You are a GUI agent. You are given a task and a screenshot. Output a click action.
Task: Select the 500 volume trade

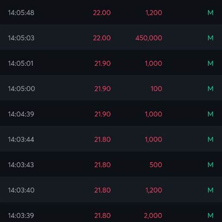click(156, 165)
